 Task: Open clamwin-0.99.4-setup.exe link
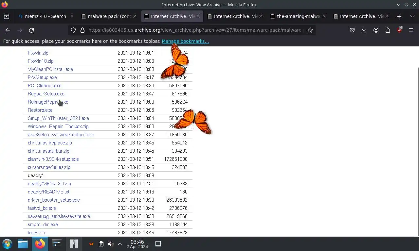[53, 159]
